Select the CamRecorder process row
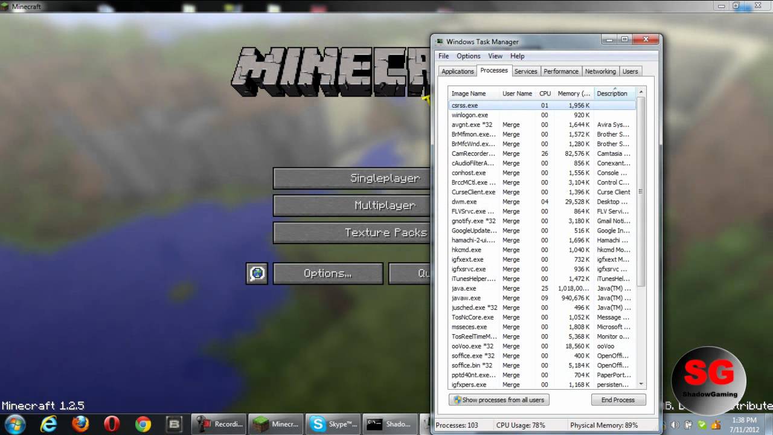Viewport: 773px width, 435px height. (x=542, y=153)
